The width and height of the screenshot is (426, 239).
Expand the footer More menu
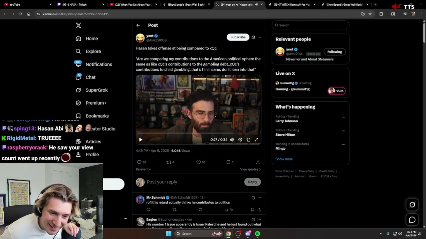(x=313, y=177)
